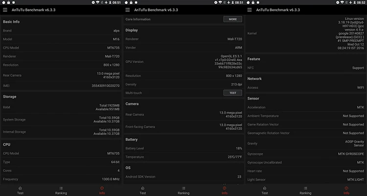Click the 1300.0 MHz frequency value
The image size is (367, 196).
(x=111, y=179)
